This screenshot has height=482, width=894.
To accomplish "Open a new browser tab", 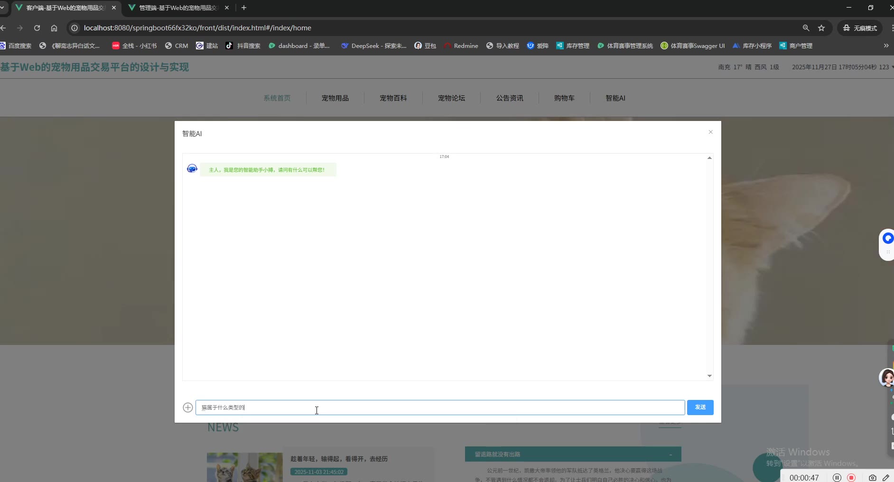I will click(x=244, y=8).
